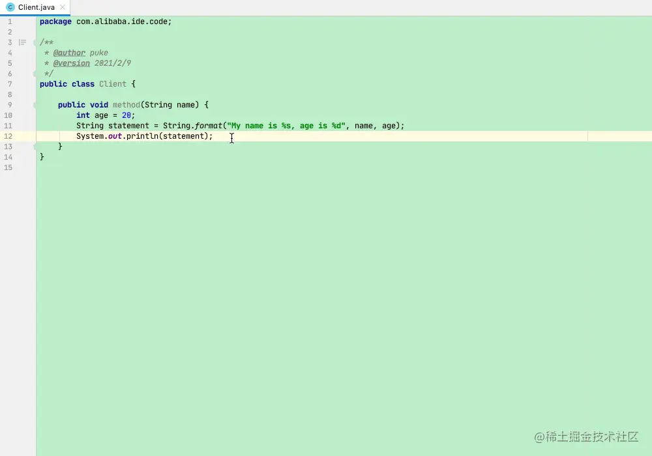Viewport: 652px width, 456px height.
Task: Click the 'format' method call on line 11
Action: [x=209, y=126]
